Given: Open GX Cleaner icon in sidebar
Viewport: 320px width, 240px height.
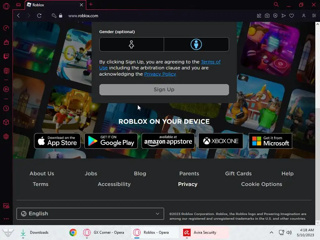Looking at the screenshot, I should click(x=6, y=42).
